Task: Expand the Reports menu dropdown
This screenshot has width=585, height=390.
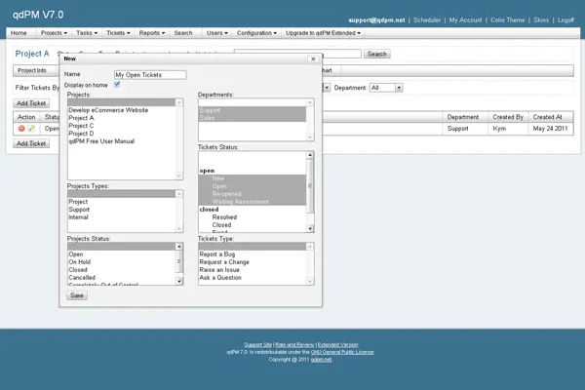Action: point(151,32)
